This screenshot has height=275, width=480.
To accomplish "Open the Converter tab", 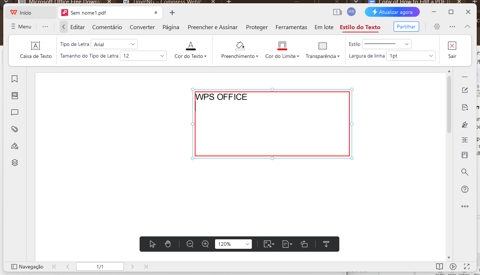I will click(x=142, y=27).
